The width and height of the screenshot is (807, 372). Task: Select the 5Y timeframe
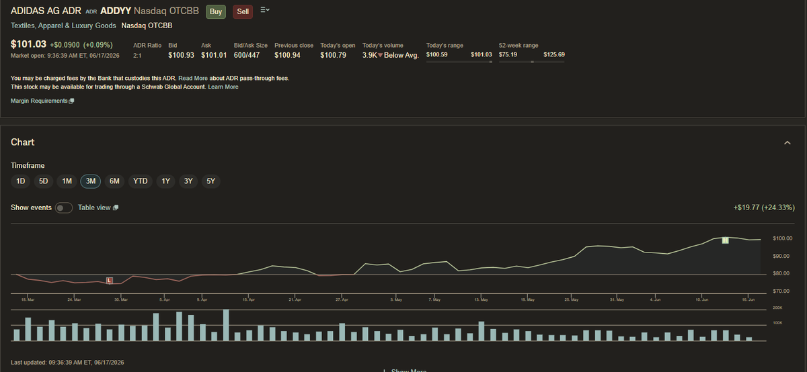[x=211, y=181]
